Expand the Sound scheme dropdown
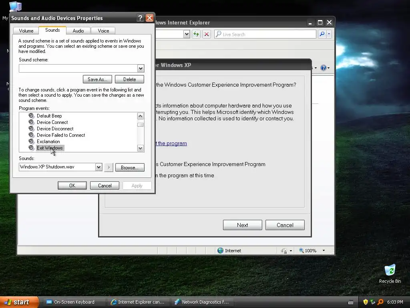Image resolution: width=410 pixels, height=308 pixels. pyautogui.click(x=141, y=69)
